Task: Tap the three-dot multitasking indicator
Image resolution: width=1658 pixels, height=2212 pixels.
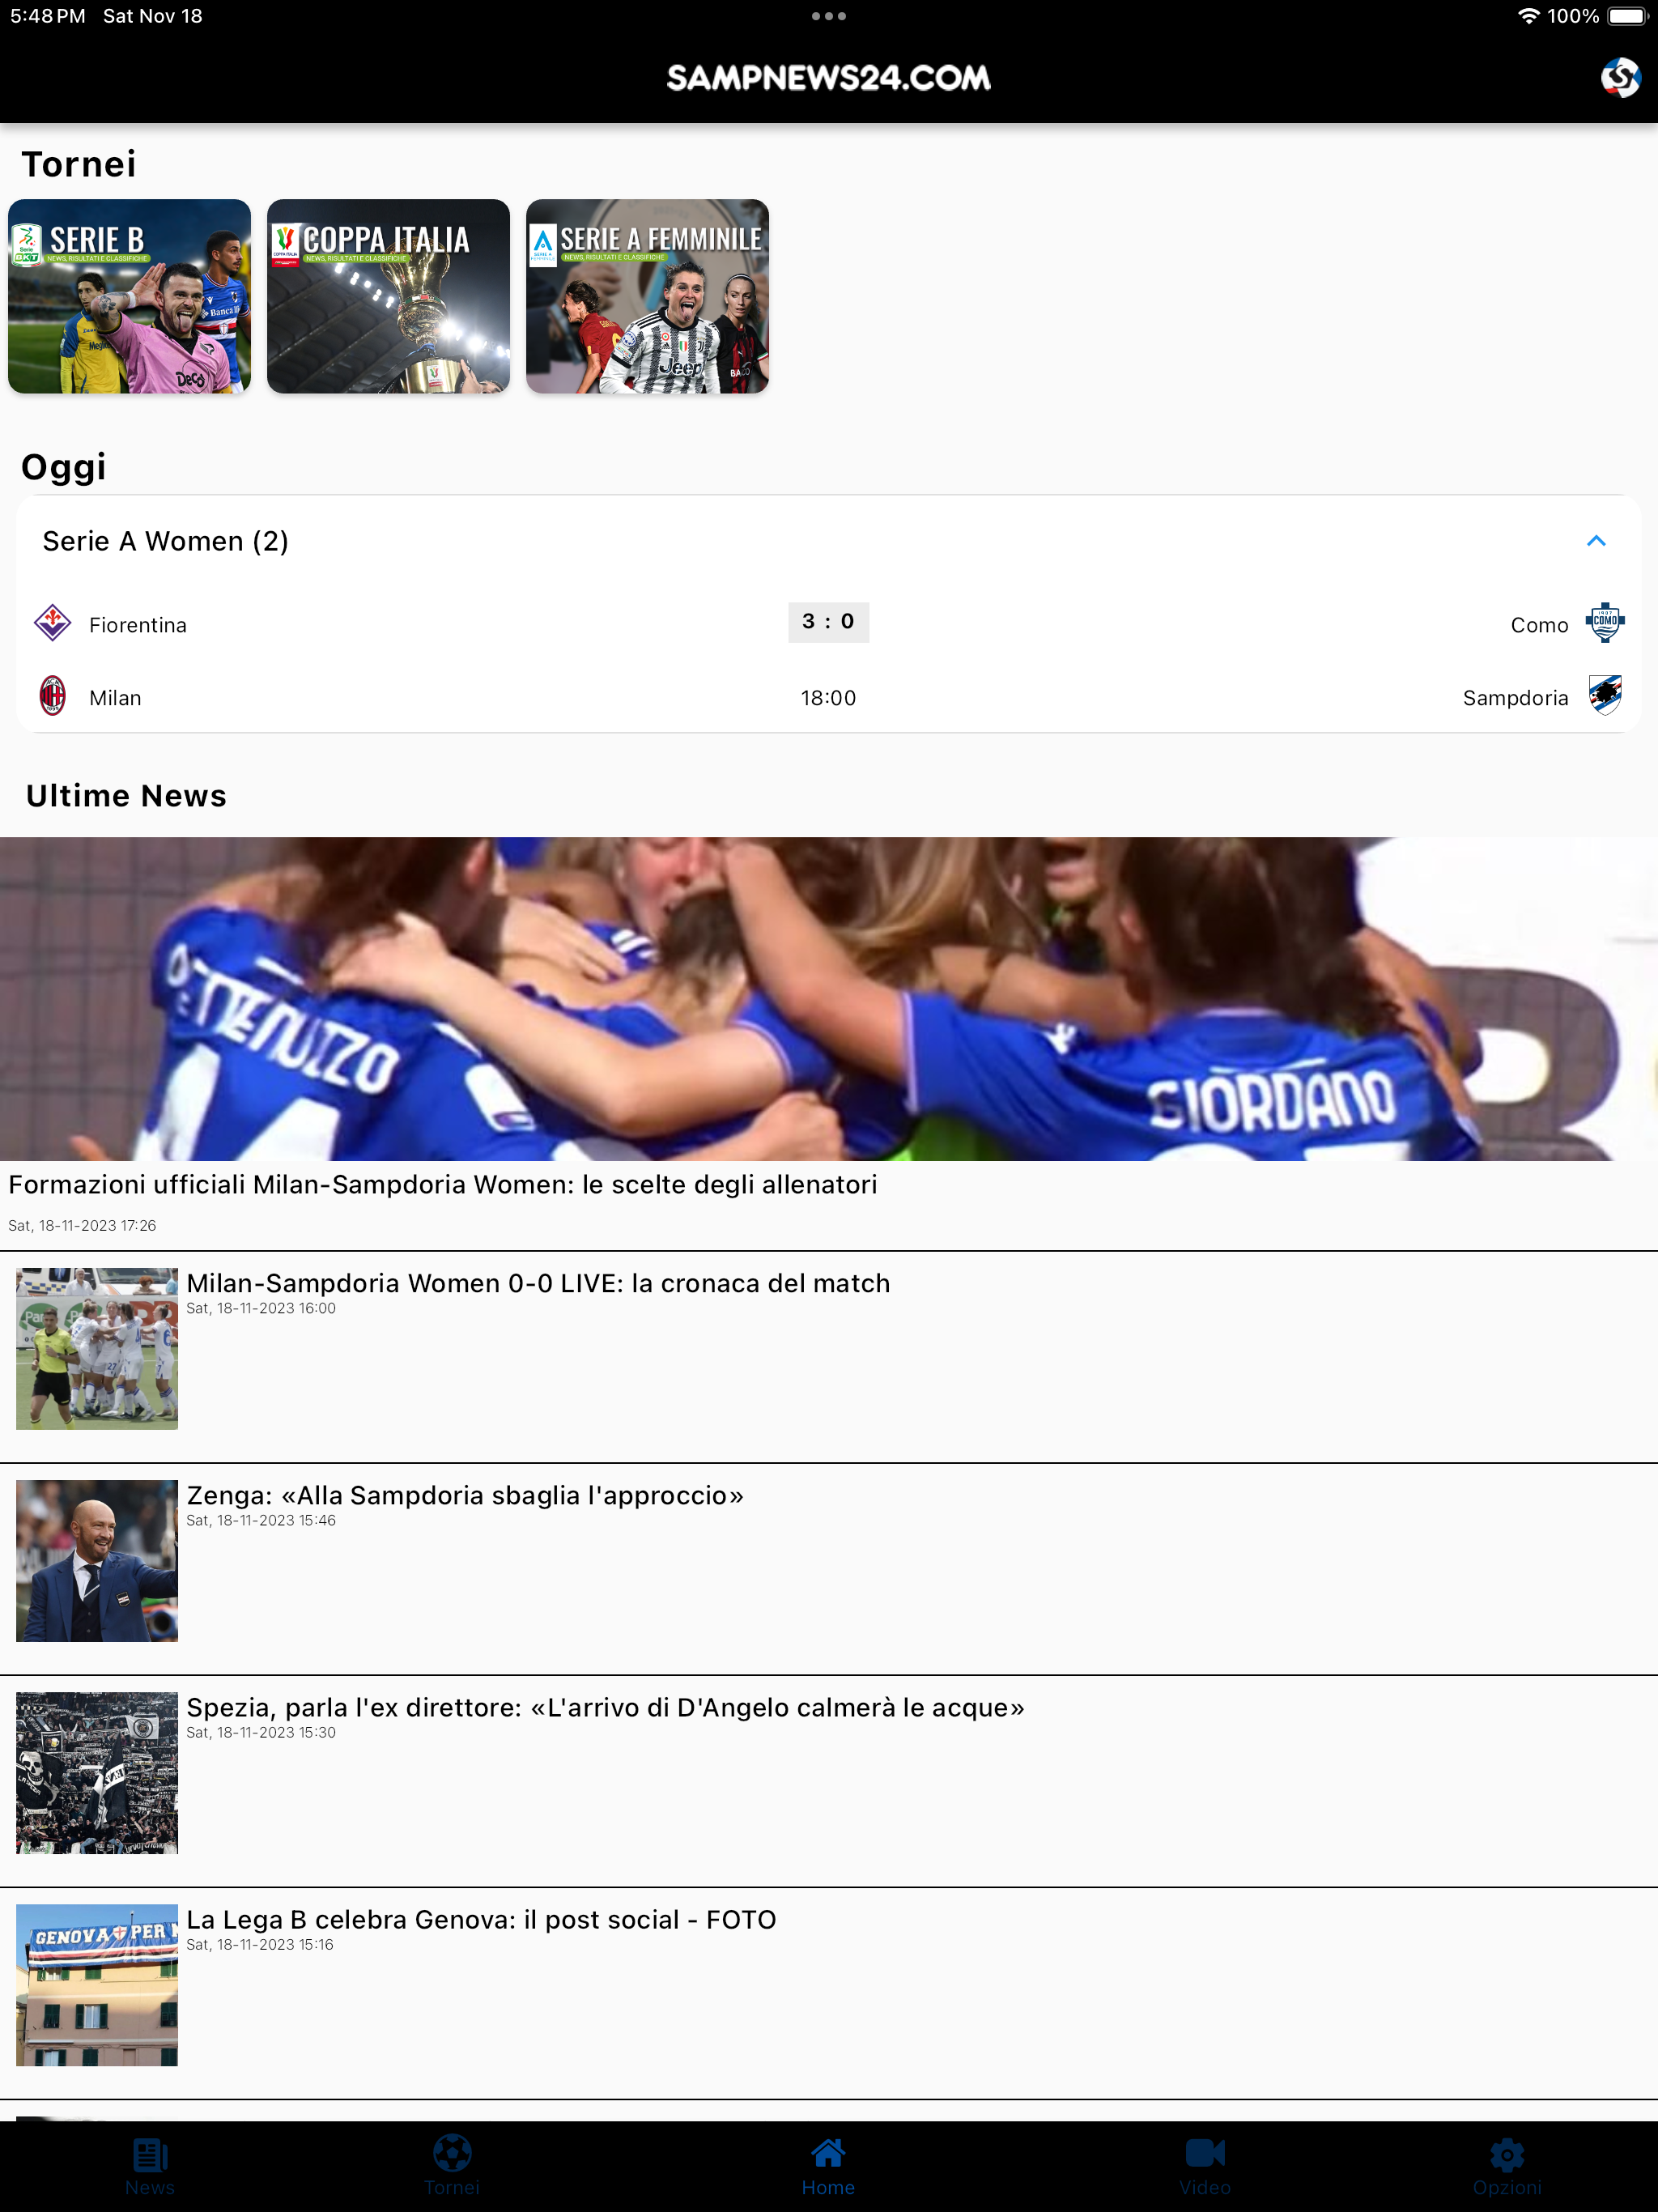Action: 829,16
